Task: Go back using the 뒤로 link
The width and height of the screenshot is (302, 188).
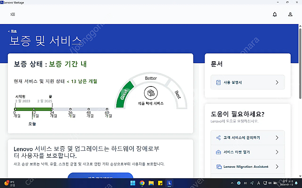Action: [13, 31]
